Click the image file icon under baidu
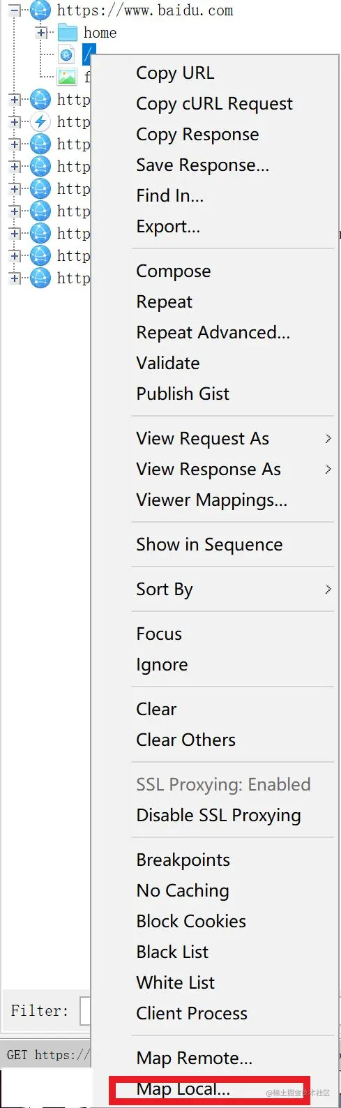The width and height of the screenshot is (341, 1108). pos(67,77)
